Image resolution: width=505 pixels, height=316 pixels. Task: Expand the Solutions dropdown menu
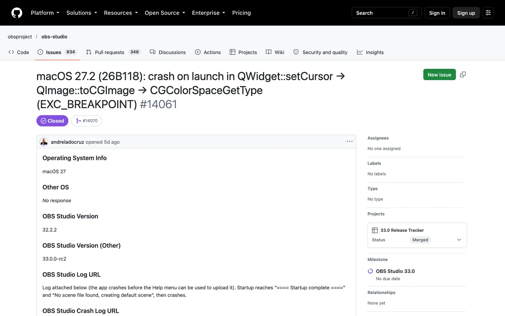pos(82,13)
